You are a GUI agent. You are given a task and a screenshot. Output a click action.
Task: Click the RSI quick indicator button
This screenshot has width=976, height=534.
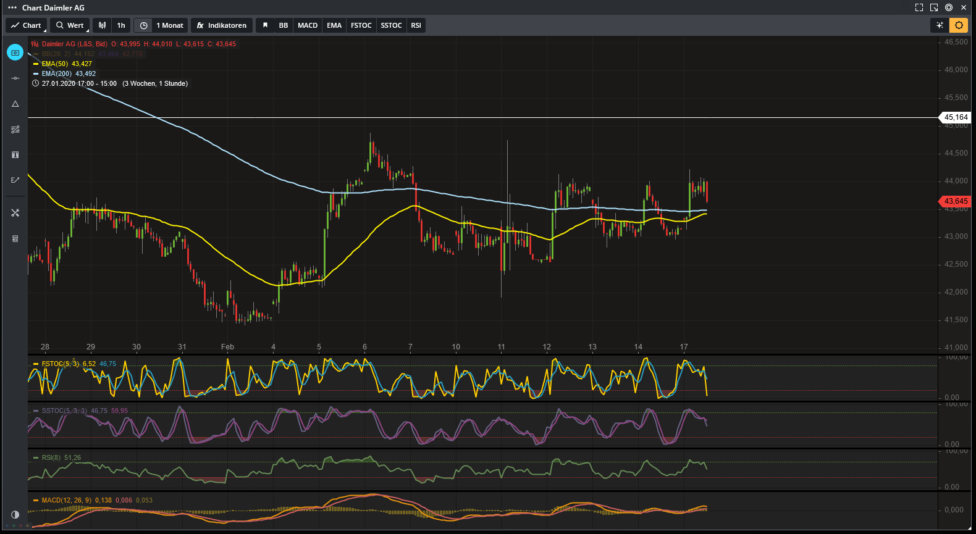416,25
